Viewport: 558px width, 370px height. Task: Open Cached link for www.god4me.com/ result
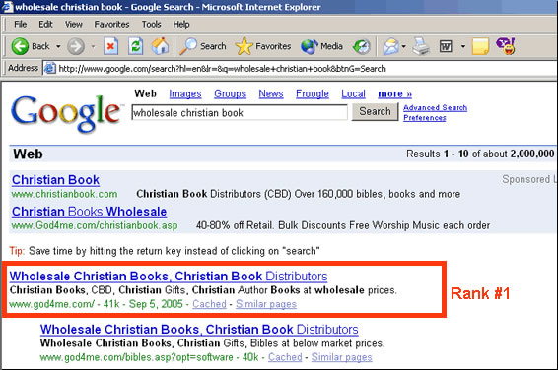click(x=209, y=304)
